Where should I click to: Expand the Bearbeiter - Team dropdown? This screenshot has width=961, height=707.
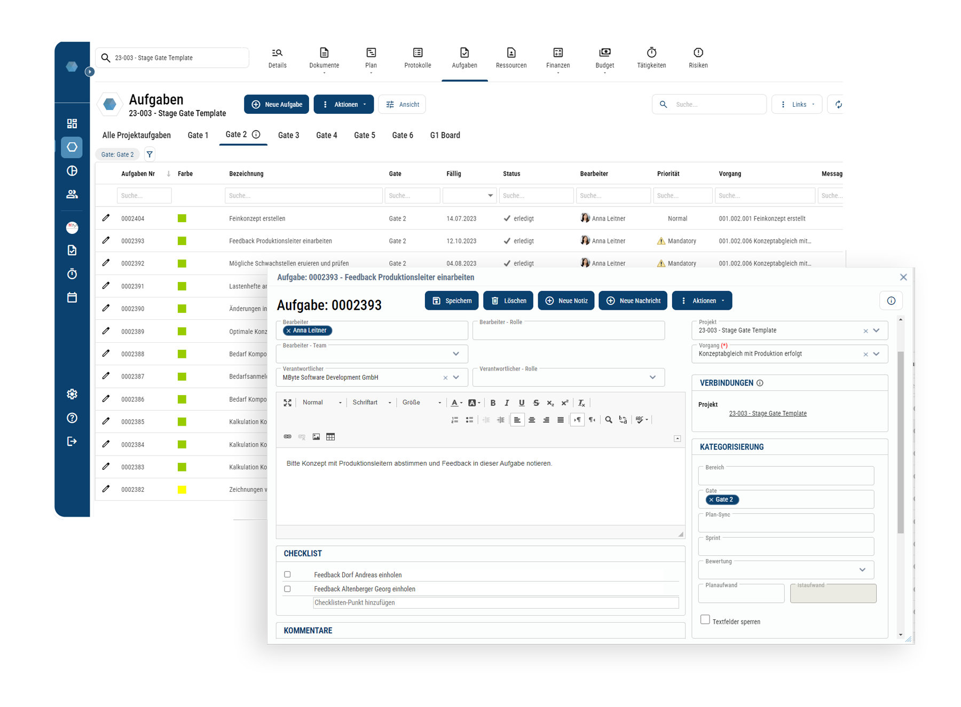456,353
